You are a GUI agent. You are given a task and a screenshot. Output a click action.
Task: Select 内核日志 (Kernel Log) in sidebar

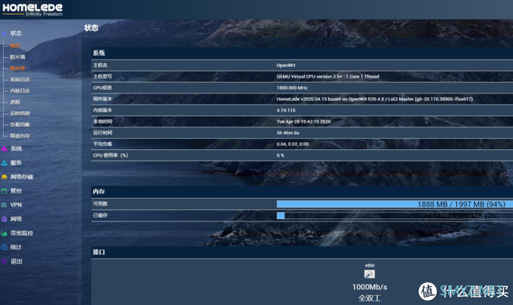[20, 90]
